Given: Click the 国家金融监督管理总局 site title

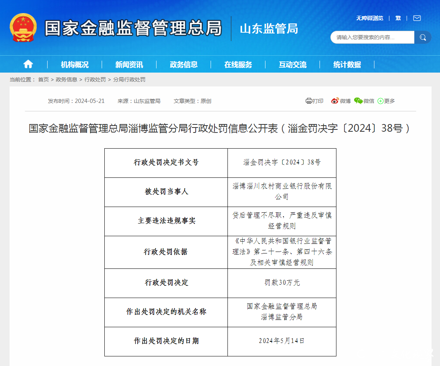Looking at the screenshot, I should point(133,28).
